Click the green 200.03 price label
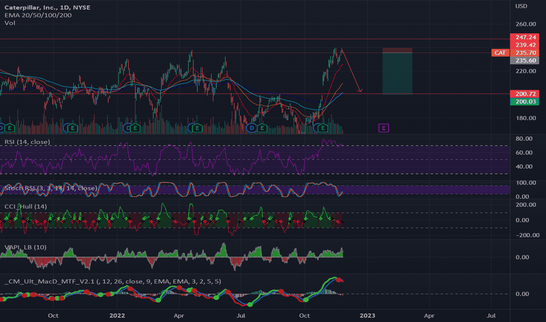Image resolution: width=546 pixels, height=322 pixels. [x=525, y=101]
